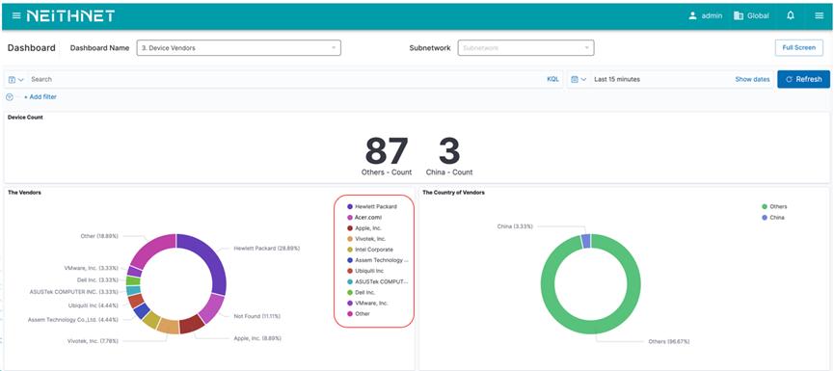
Task: Open the right-side hamburger menu
Action: [820, 16]
